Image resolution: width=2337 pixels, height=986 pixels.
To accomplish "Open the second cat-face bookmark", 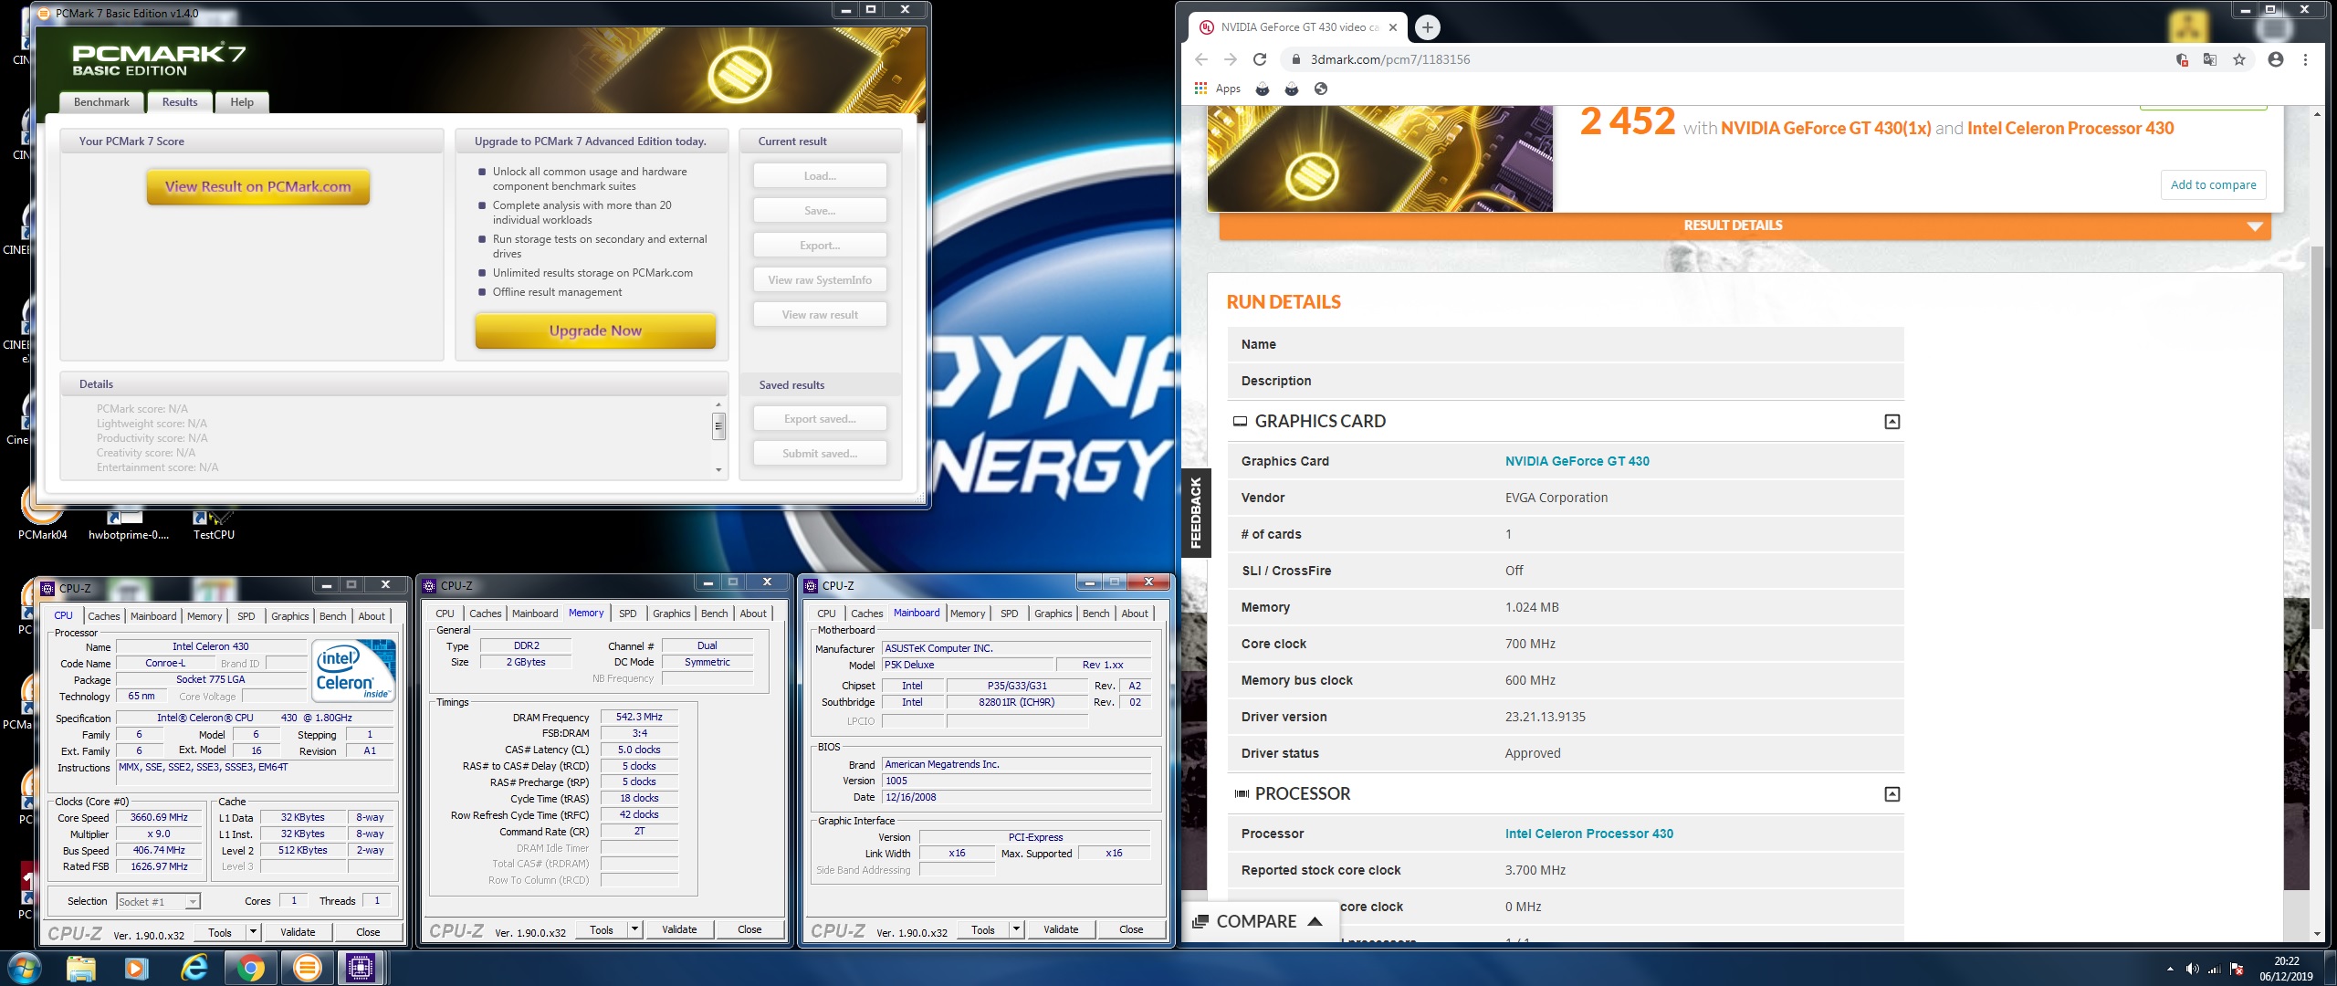I will pos(1292,89).
